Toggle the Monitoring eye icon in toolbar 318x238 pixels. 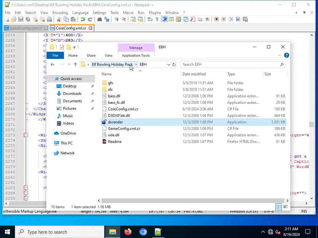pyautogui.click(x=207, y=20)
